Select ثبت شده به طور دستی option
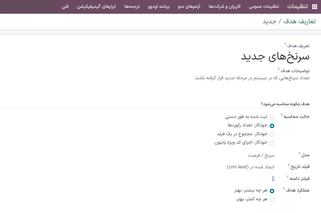Screen dimensions: 321x213 click(x=272, y=117)
